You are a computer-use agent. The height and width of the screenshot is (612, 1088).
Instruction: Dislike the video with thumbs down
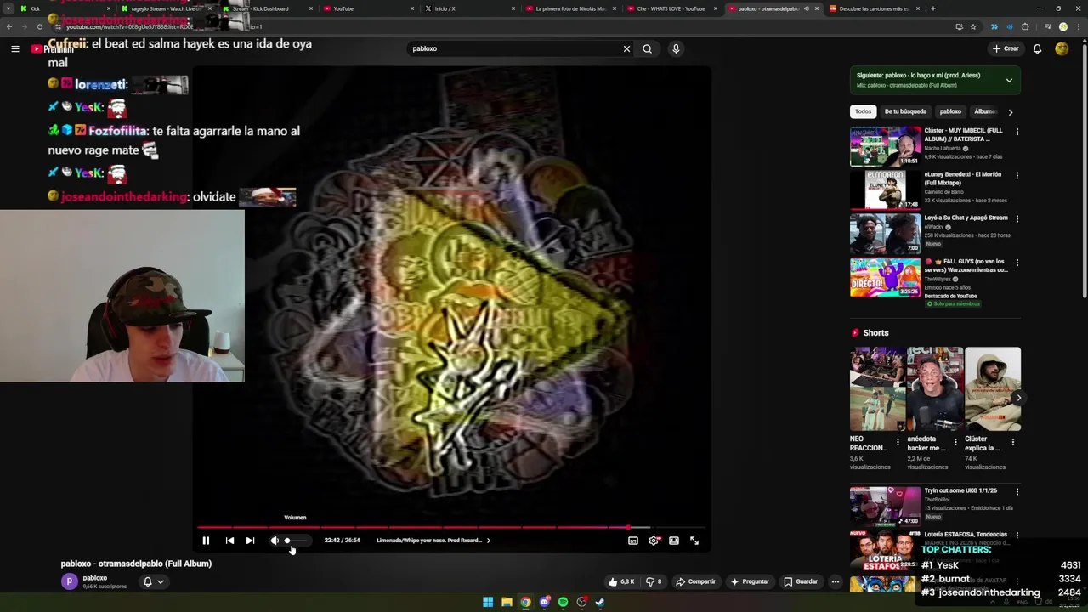coord(653,581)
